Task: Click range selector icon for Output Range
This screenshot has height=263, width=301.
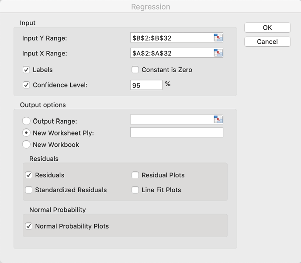Action: [x=218, y=120]
